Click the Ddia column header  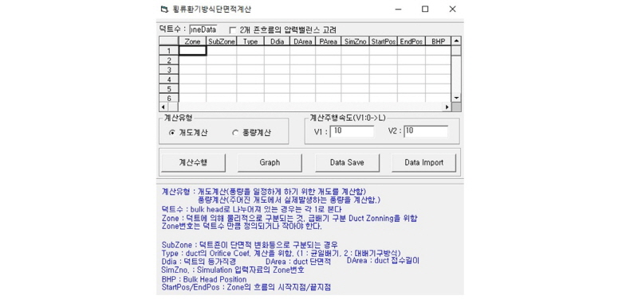[x=277, y=41]
